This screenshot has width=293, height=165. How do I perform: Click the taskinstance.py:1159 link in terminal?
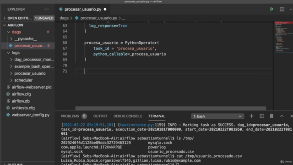[142, 125]
